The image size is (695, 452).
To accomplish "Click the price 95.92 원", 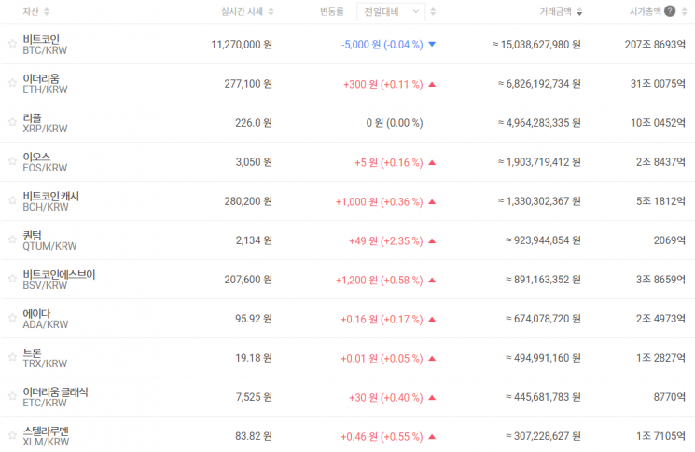I will pyautogui.click(x=254, y=319).
